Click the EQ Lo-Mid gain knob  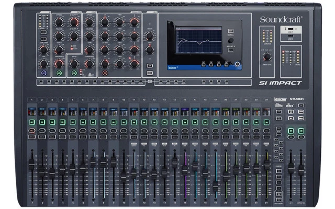point(105,50)
